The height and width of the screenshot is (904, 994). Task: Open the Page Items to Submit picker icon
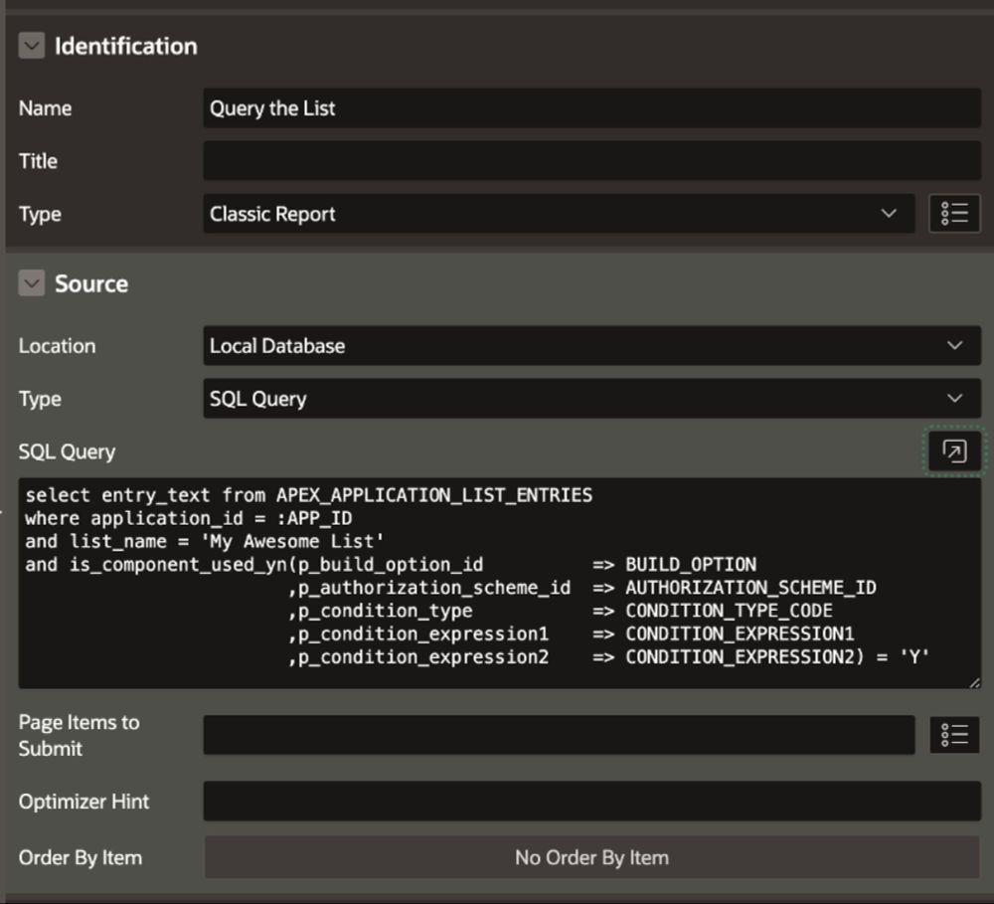(954, 735)
